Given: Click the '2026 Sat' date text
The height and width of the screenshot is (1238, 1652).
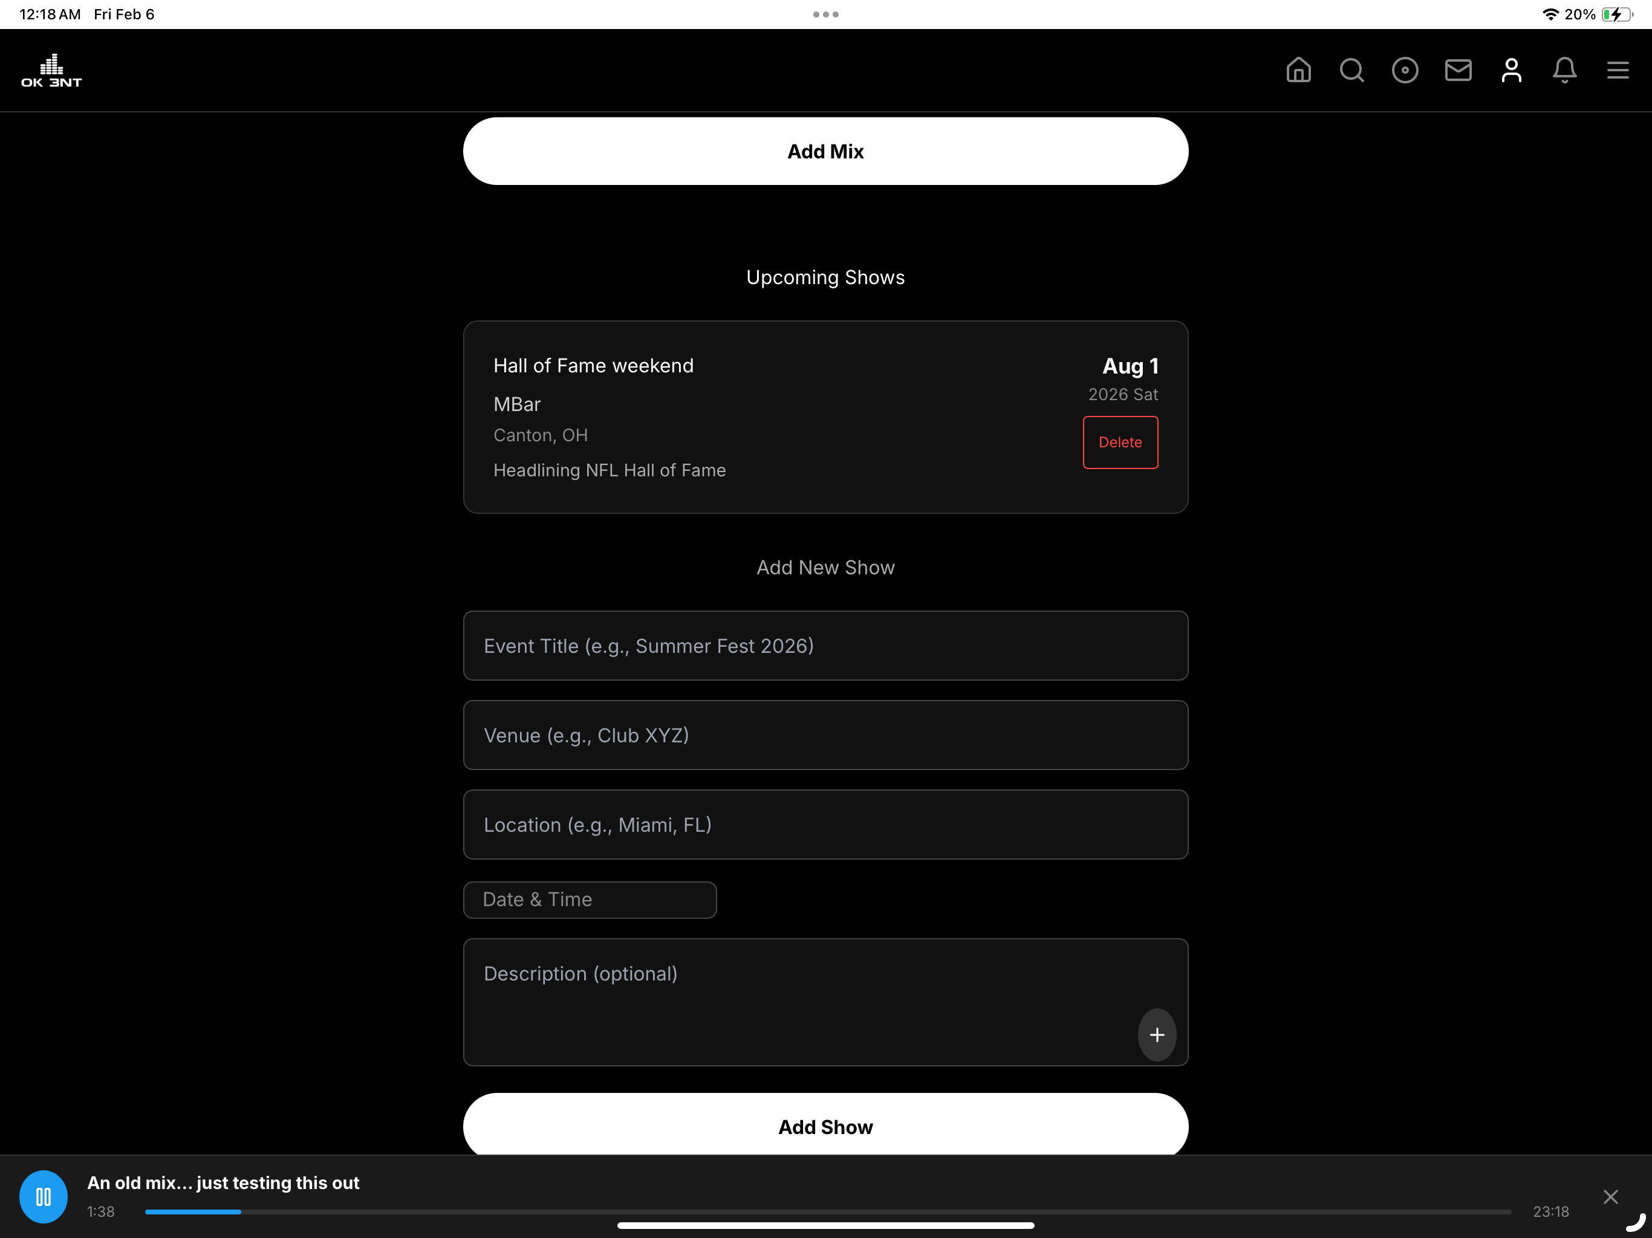Looking at the screenshot, I should tap(1122, 394).
